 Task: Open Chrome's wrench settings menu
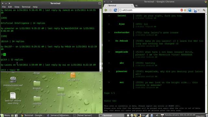coord(204,10)
